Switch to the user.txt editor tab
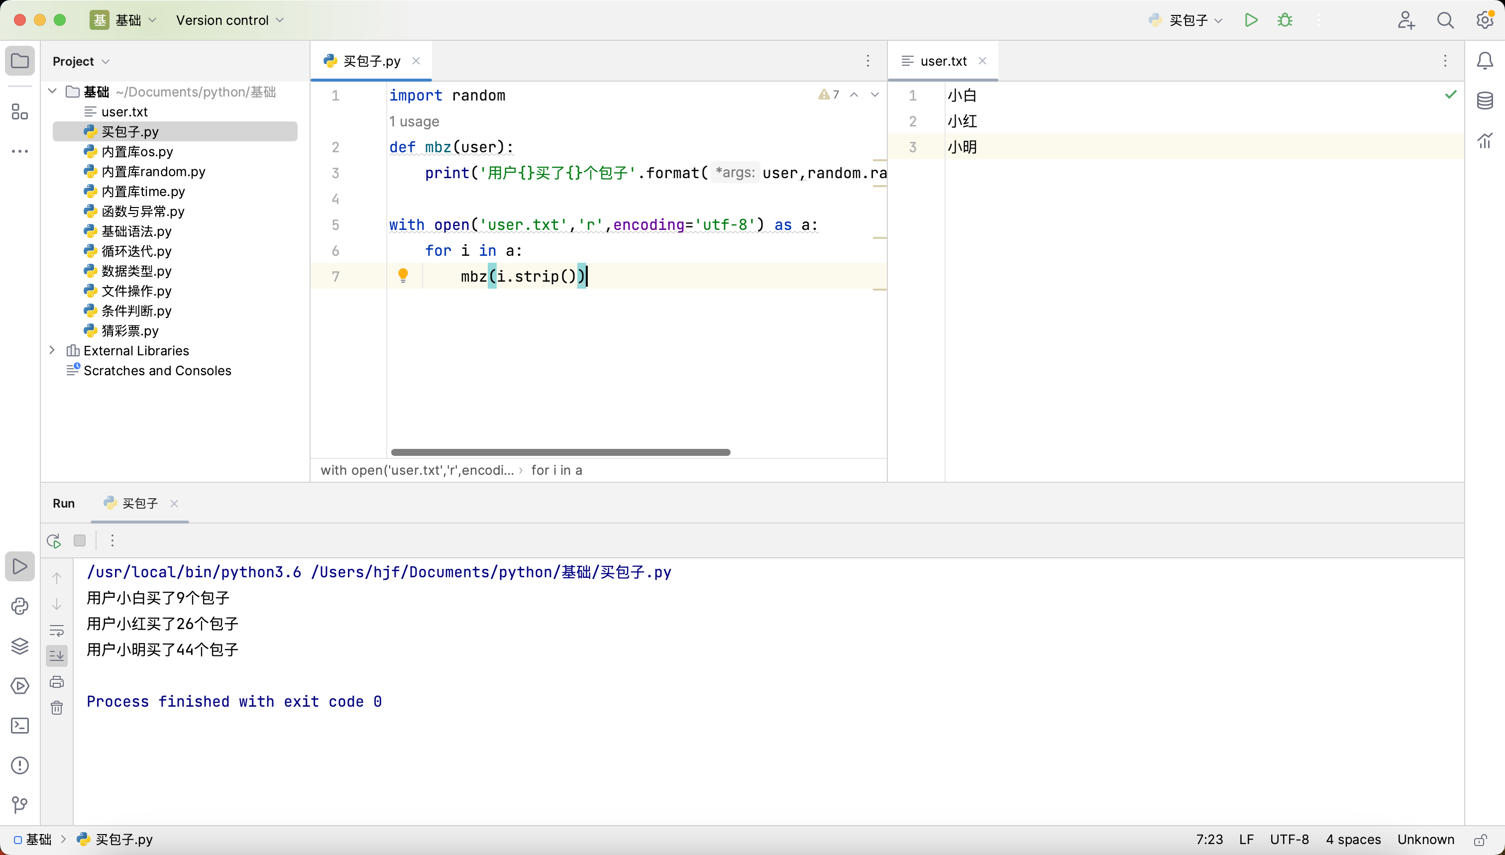1505x855 pixels. click(943, 61)
